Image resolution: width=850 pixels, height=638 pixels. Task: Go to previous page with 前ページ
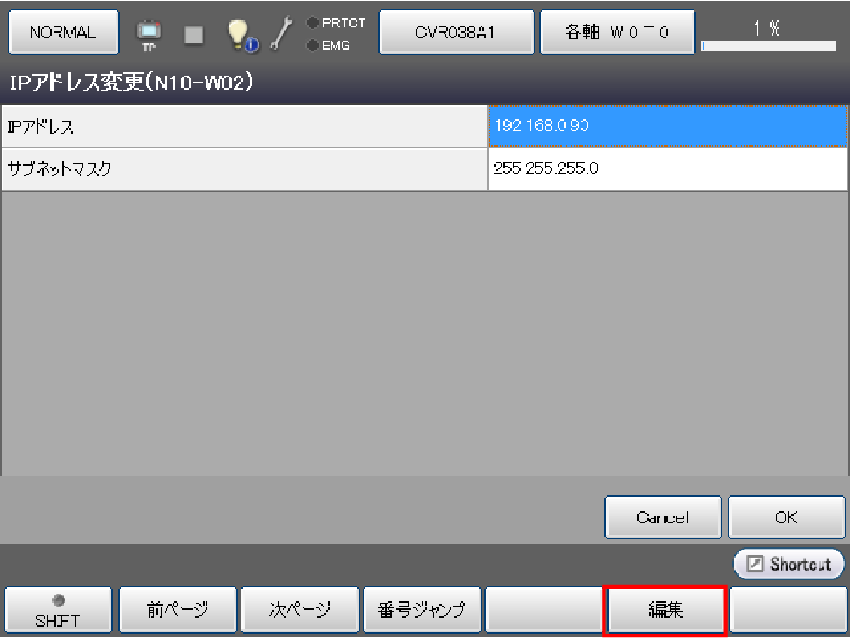(x=177, y=610)
